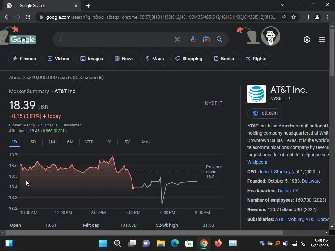Open AT&T Mobility subsidiary link
Screen dimensions: 335x251
pyautogui.click(x=289, y=219)
